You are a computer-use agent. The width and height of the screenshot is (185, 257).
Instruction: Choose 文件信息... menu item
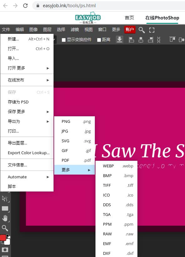pyautogui.click(x=27, y=165)
